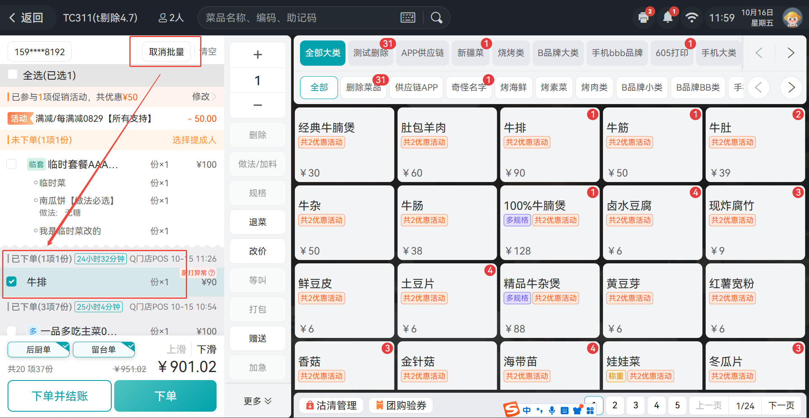Toggle the 全选 select-all checkbox
Image resolution: width=809 pixels, height=418 pixels.
pos(13,75)
